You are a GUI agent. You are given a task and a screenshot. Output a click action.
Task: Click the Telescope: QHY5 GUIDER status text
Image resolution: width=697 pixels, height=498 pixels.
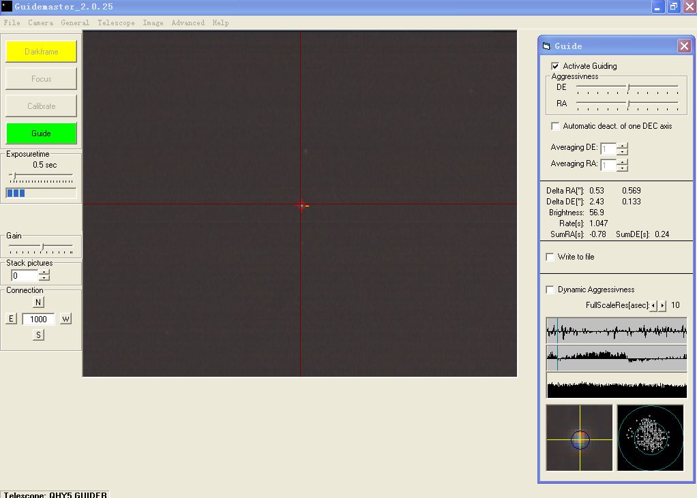(x=55, y=495)
